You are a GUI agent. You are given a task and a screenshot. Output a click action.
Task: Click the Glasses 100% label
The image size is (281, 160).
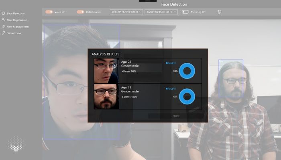point(130,97)
